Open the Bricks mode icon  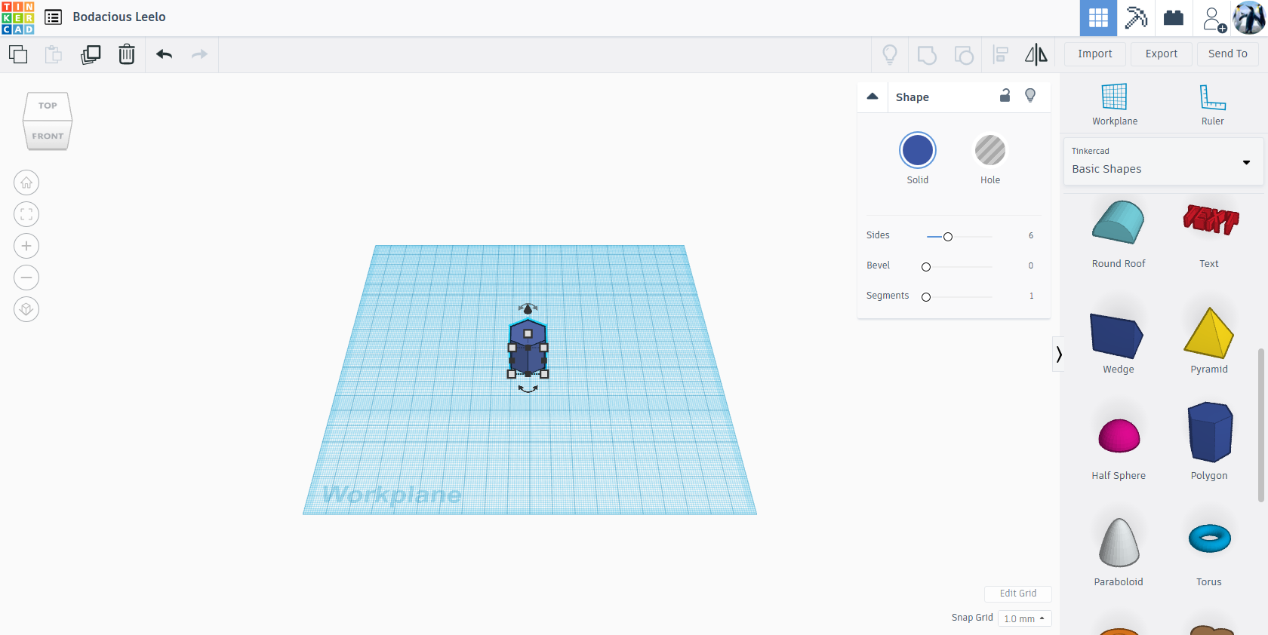1174,18
